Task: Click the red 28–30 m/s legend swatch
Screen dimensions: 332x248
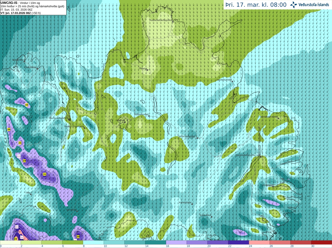Action: point(301,243)
